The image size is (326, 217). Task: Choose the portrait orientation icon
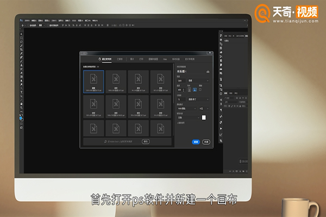pyautogui.click(x=189, y=90)
